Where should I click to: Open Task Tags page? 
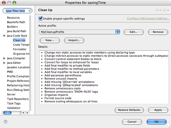click(x=14, y=103)
